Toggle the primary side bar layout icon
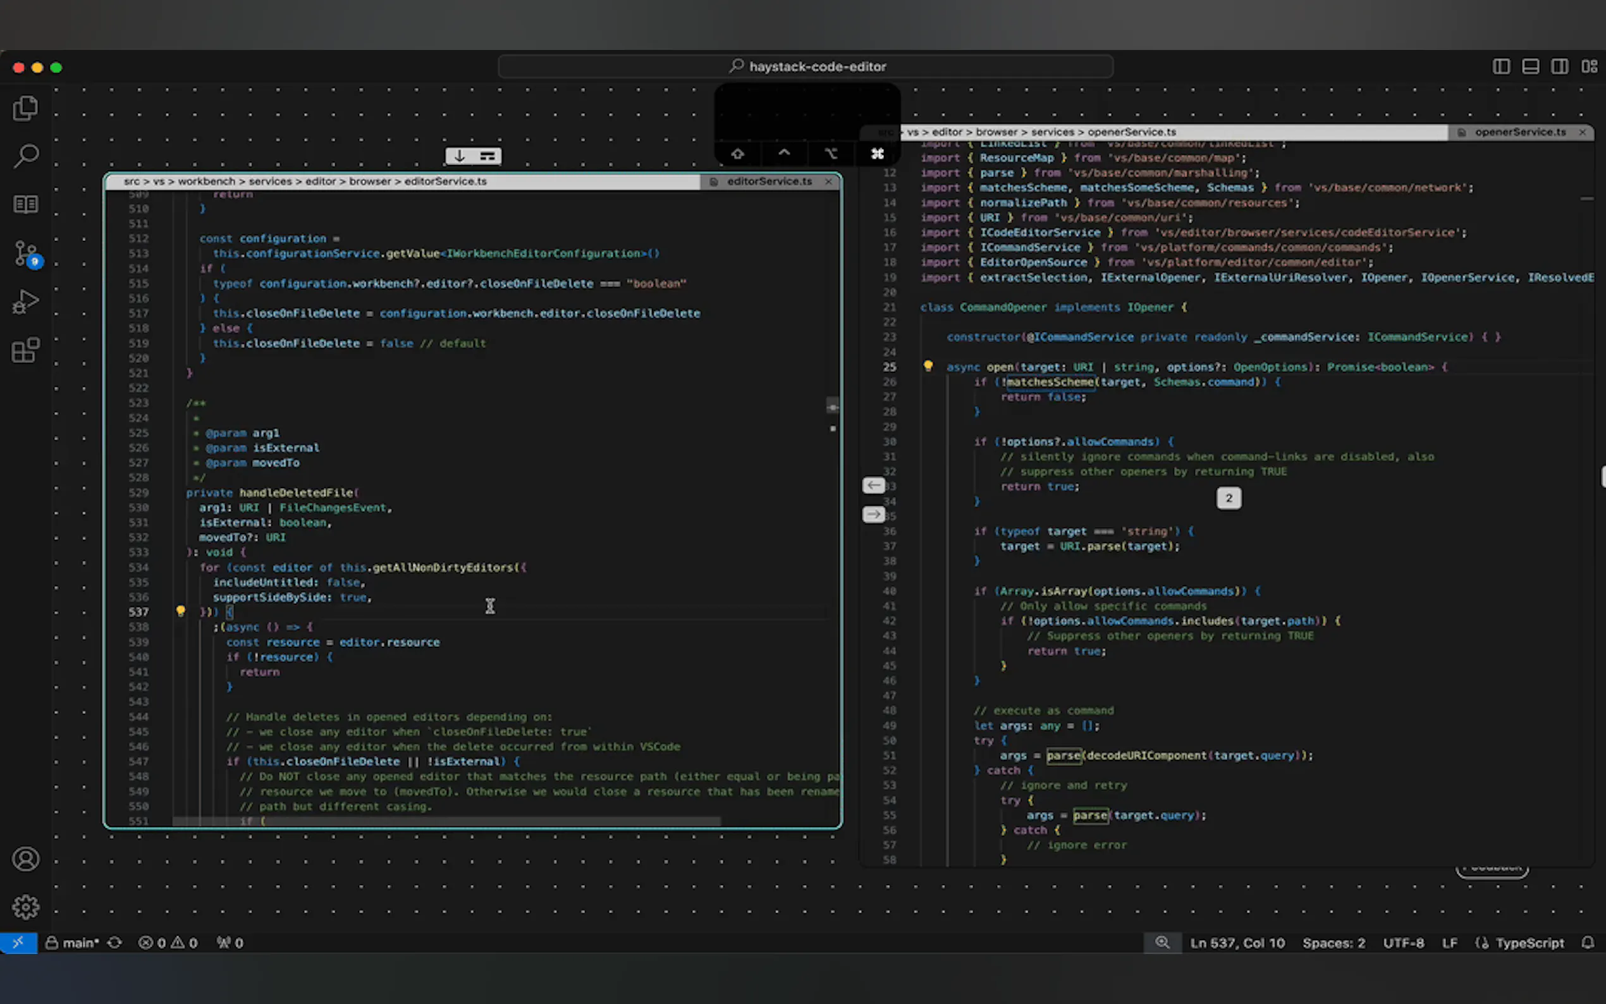 [x=1501, y=66]
